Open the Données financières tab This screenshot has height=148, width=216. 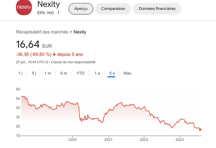(x=157, y=9)
